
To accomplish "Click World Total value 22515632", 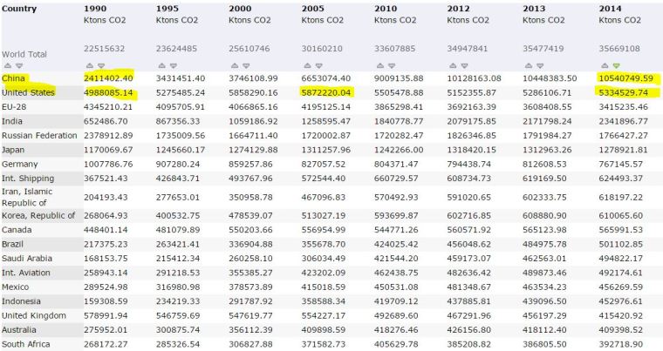I will click(x=104, y=49).
